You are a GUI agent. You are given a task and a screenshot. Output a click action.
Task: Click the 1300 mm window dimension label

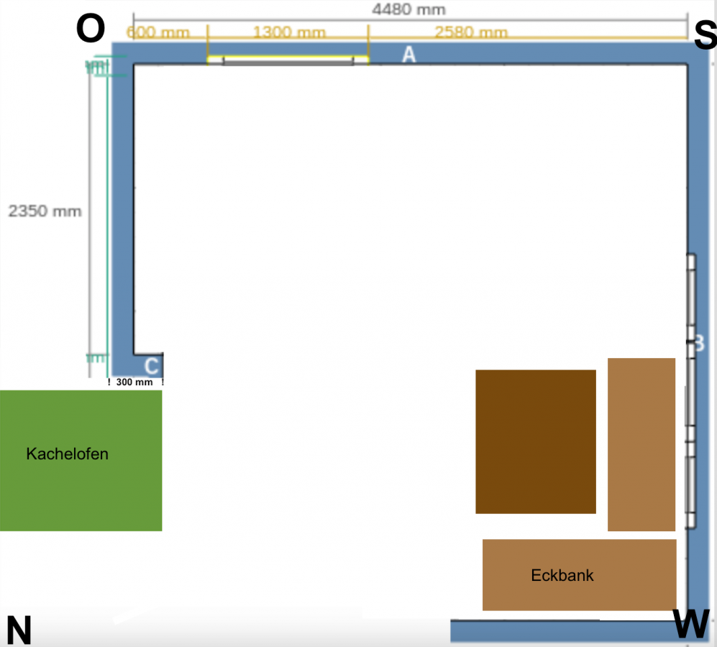pyautogui.click(x=288, y=33)
